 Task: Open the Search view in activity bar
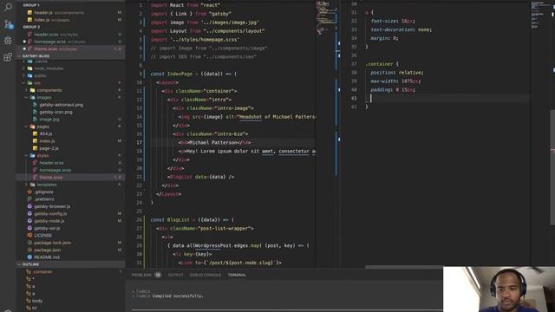tap(8, 7)
